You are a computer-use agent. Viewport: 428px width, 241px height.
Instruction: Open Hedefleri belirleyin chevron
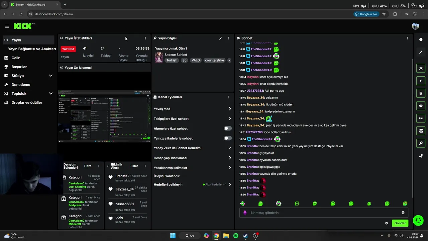pyautogui.click(x=230, y=184)
